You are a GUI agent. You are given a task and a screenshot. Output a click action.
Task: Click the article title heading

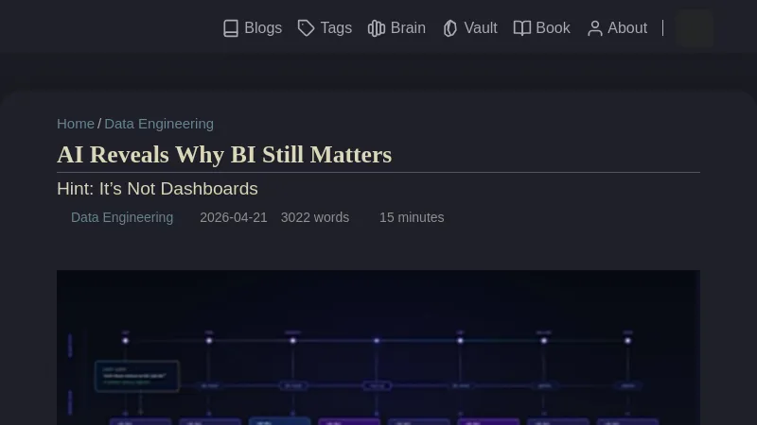(224, 155)
